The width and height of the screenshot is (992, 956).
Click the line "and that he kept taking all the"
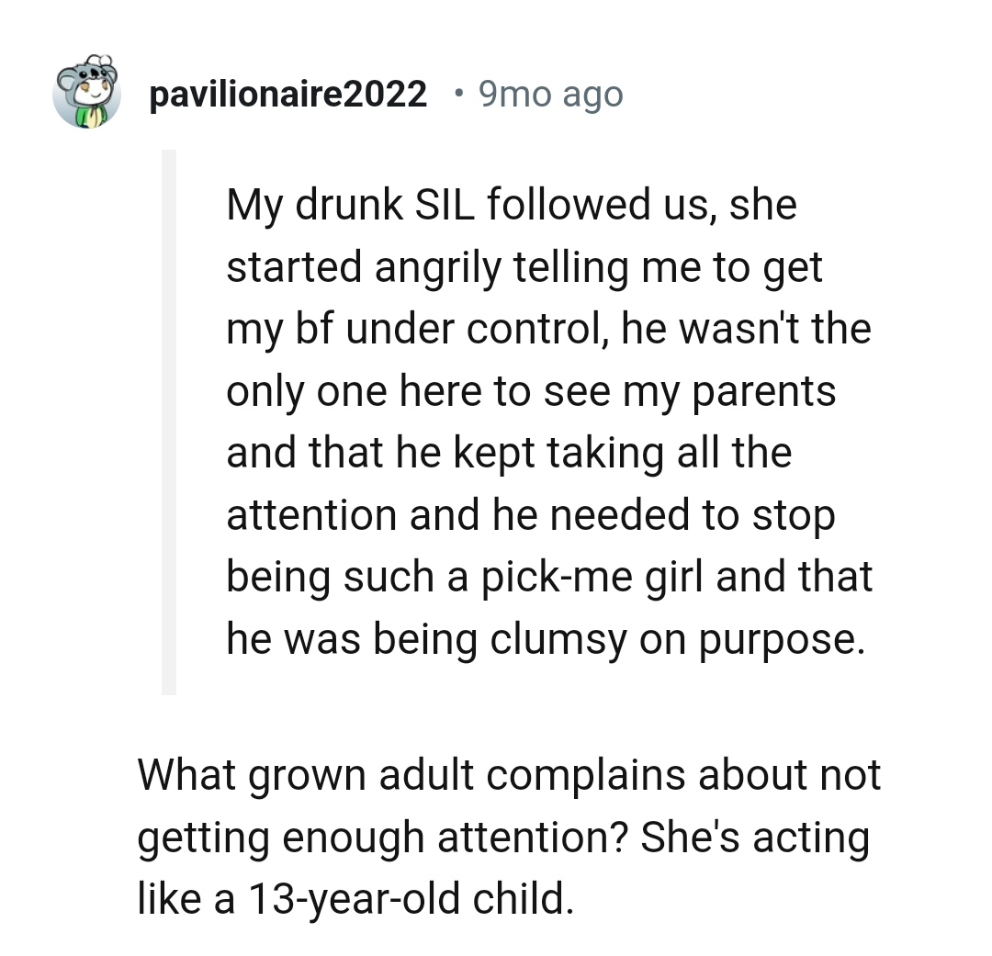click(x=508, y=453)
